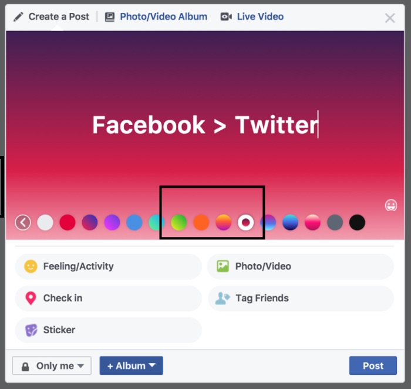
Task: Click the Live Video camera icon
Action: pyautogui.click(x=226, y=17)
